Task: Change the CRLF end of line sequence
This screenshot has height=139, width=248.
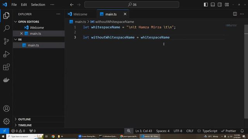Action: 190,131
